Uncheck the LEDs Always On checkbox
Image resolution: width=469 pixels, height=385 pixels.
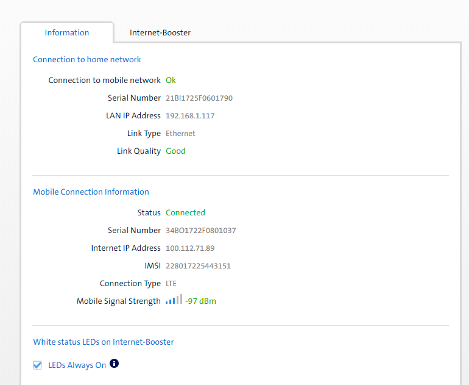38,365
